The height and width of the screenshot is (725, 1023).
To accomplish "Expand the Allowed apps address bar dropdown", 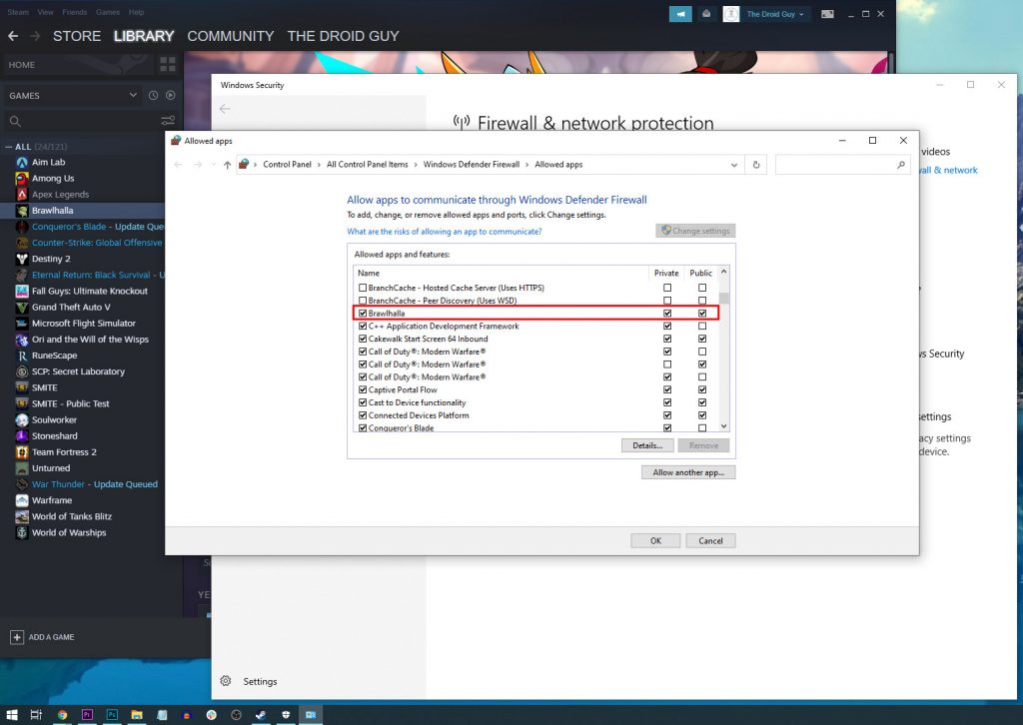I will (734, 165).
